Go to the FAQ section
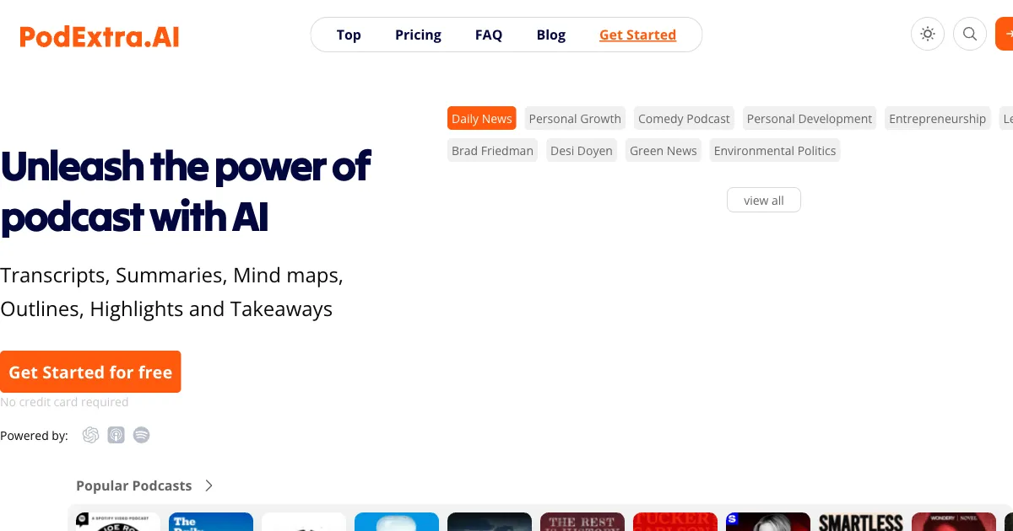The image size is (1013, 531). point(489,35)
